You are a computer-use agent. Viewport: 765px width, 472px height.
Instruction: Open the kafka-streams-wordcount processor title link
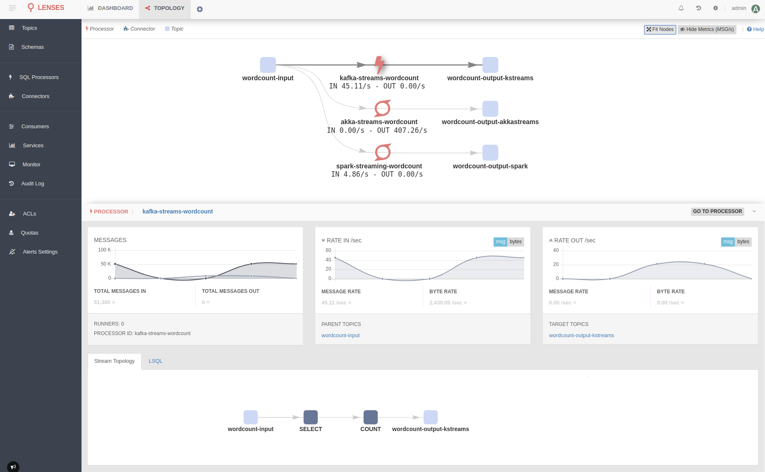click(177, 211)
